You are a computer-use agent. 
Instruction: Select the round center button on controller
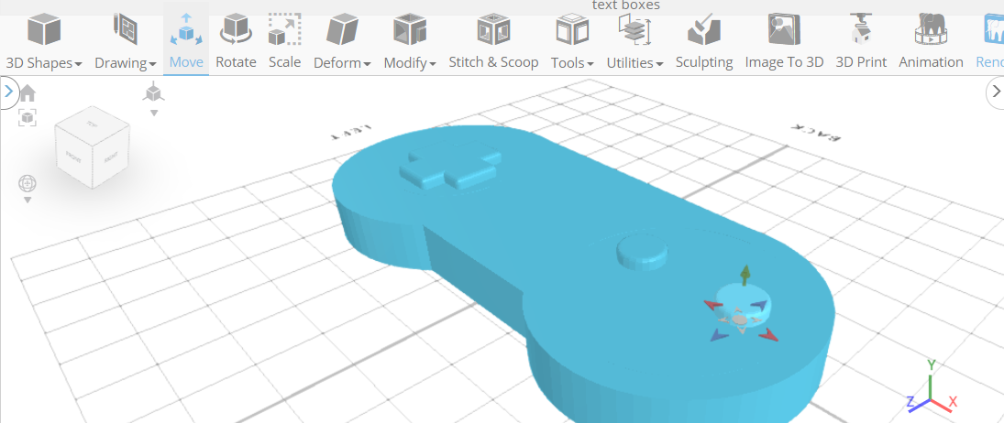(642, 253)
